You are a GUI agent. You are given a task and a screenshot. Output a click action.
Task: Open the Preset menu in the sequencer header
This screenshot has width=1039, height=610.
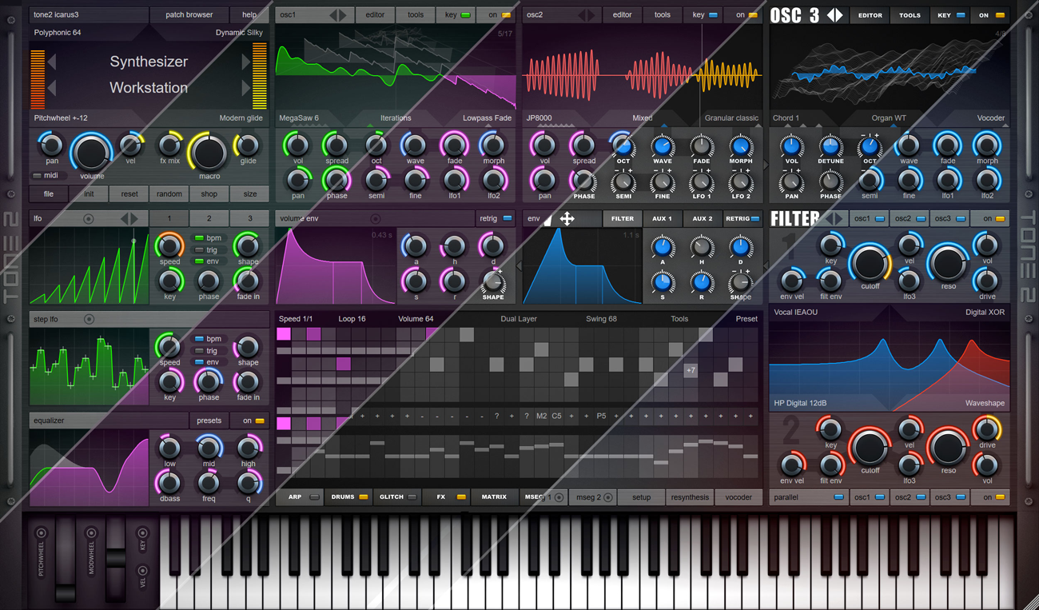[x=746, y=318]
